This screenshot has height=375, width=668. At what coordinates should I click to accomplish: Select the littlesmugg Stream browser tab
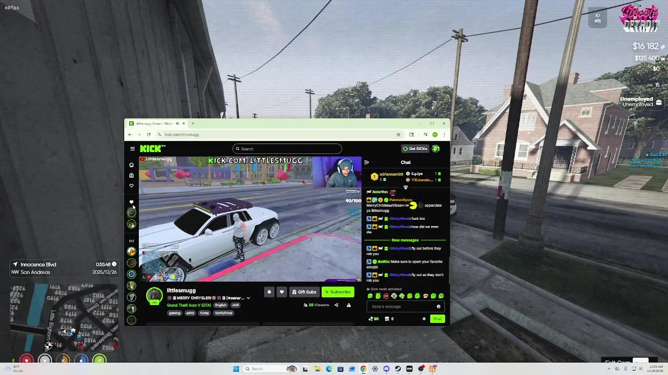158,124
